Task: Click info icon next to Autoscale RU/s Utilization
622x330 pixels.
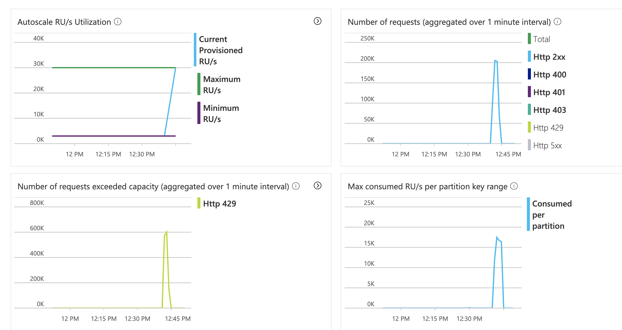Action: [118, 22]
